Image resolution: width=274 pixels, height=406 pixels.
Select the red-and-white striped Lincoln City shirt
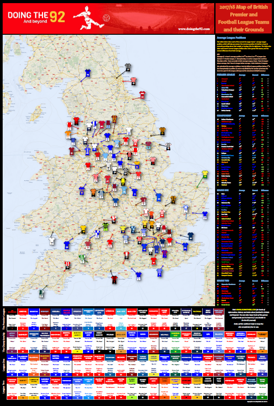pyautogui.click(x=153, y=161)
